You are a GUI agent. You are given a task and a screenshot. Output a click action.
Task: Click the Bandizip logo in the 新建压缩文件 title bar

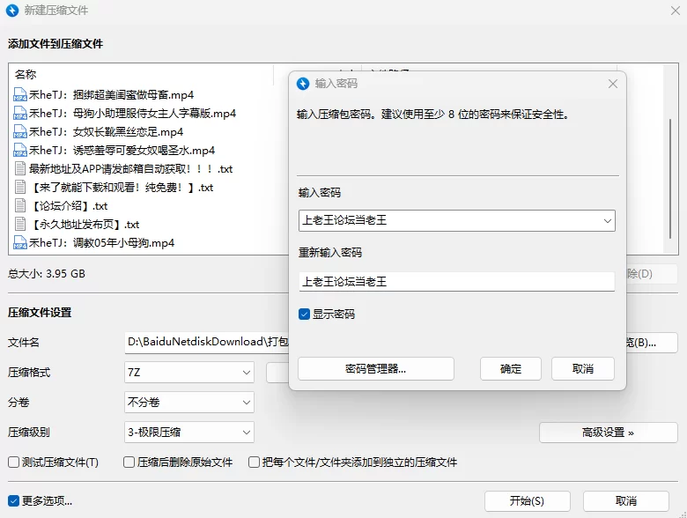point(12,10)
